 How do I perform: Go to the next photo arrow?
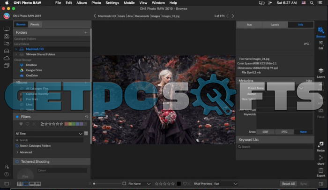coord(233,16)
